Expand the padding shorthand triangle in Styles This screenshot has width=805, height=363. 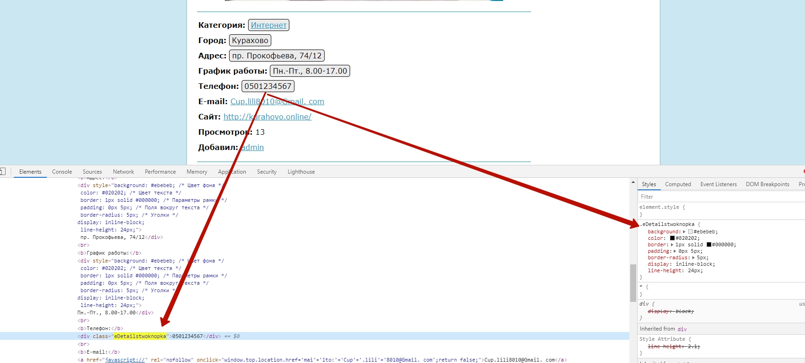675,251
